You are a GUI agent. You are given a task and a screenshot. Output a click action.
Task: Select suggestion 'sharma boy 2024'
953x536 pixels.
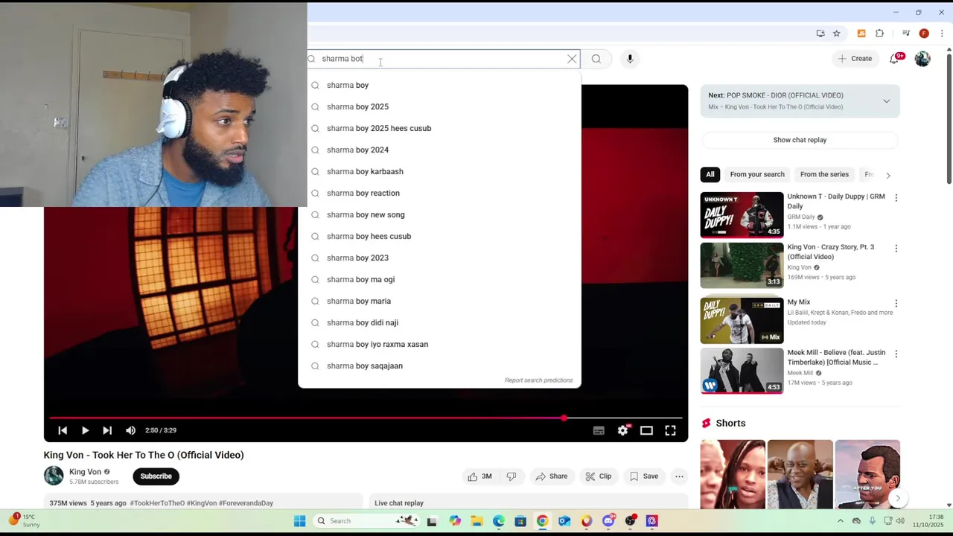click(x=439, y=150)
